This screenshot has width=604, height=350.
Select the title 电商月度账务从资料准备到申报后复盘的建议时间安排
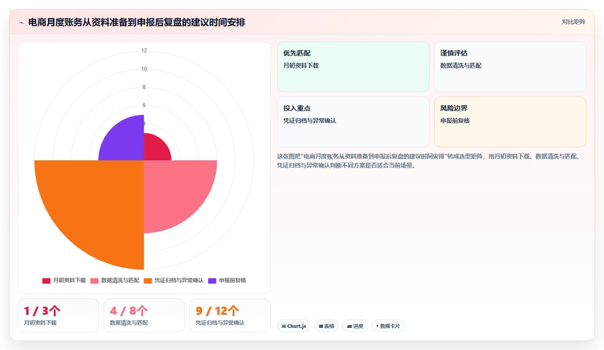pyautogui.click(x=137, y=22)
